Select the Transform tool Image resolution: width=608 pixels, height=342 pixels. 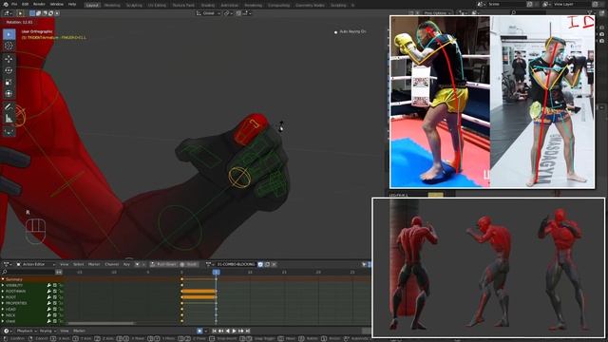(x=9, y=94)
